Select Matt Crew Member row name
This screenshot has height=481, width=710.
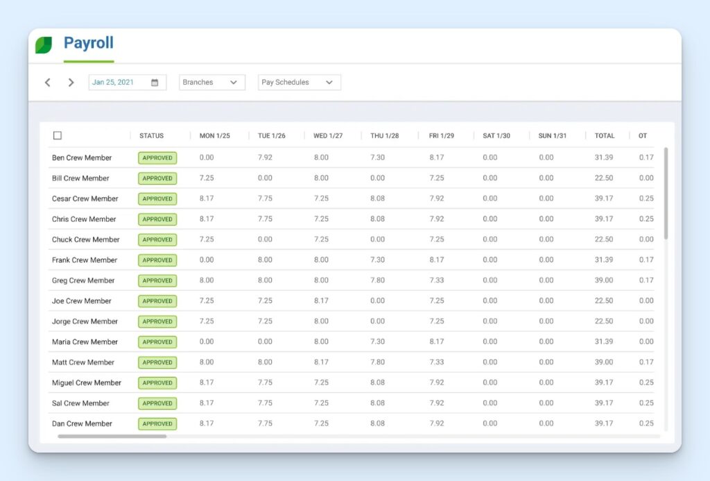(83, 362)
